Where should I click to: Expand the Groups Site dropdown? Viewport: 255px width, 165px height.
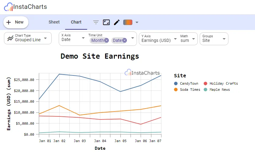point(224,39)
